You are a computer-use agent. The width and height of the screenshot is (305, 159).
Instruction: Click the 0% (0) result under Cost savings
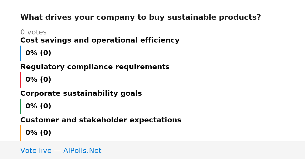pos(38,53)
